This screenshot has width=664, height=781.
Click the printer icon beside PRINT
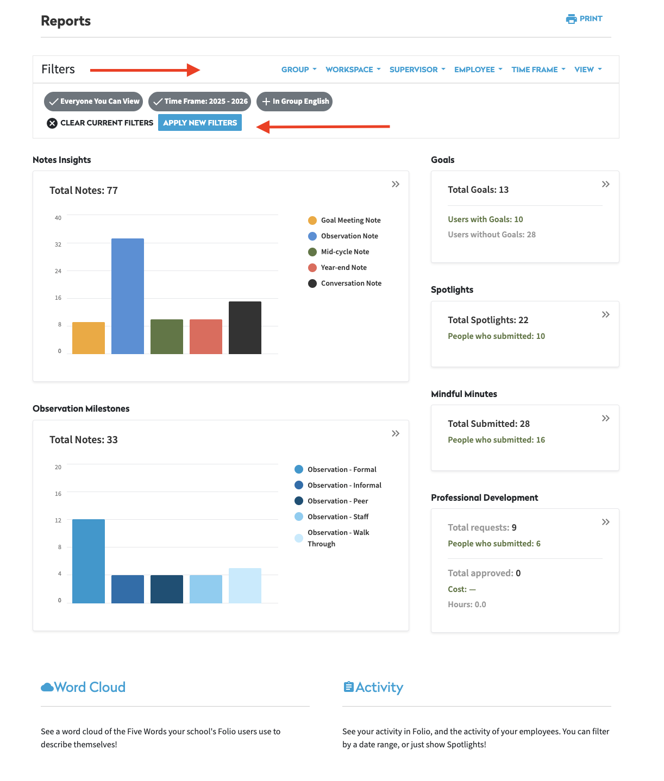tap(571, 19)
